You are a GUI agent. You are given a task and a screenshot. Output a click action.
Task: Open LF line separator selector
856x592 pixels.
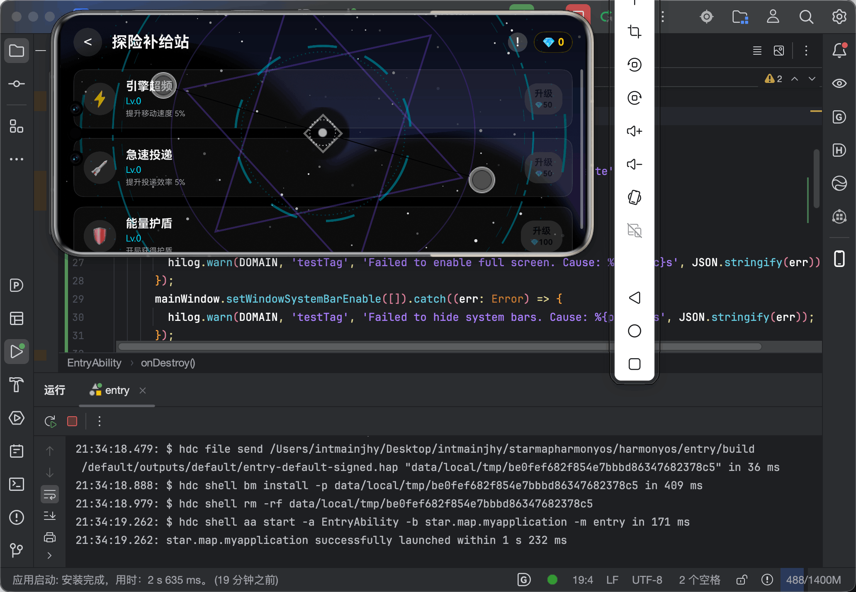coord(612,580)
